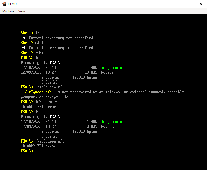Click the 'fs0:' command after the Shell prompt
This screenshot has width=207, height=170.
39,53
